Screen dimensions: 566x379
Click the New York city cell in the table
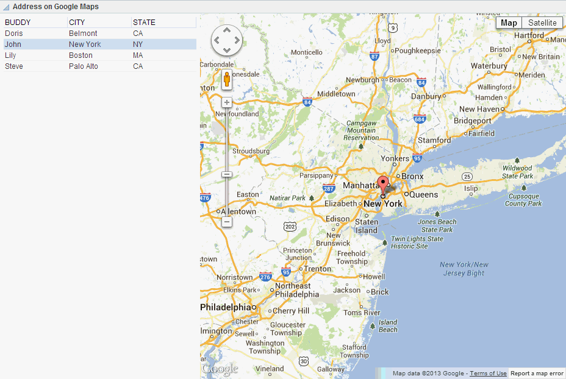85,44
